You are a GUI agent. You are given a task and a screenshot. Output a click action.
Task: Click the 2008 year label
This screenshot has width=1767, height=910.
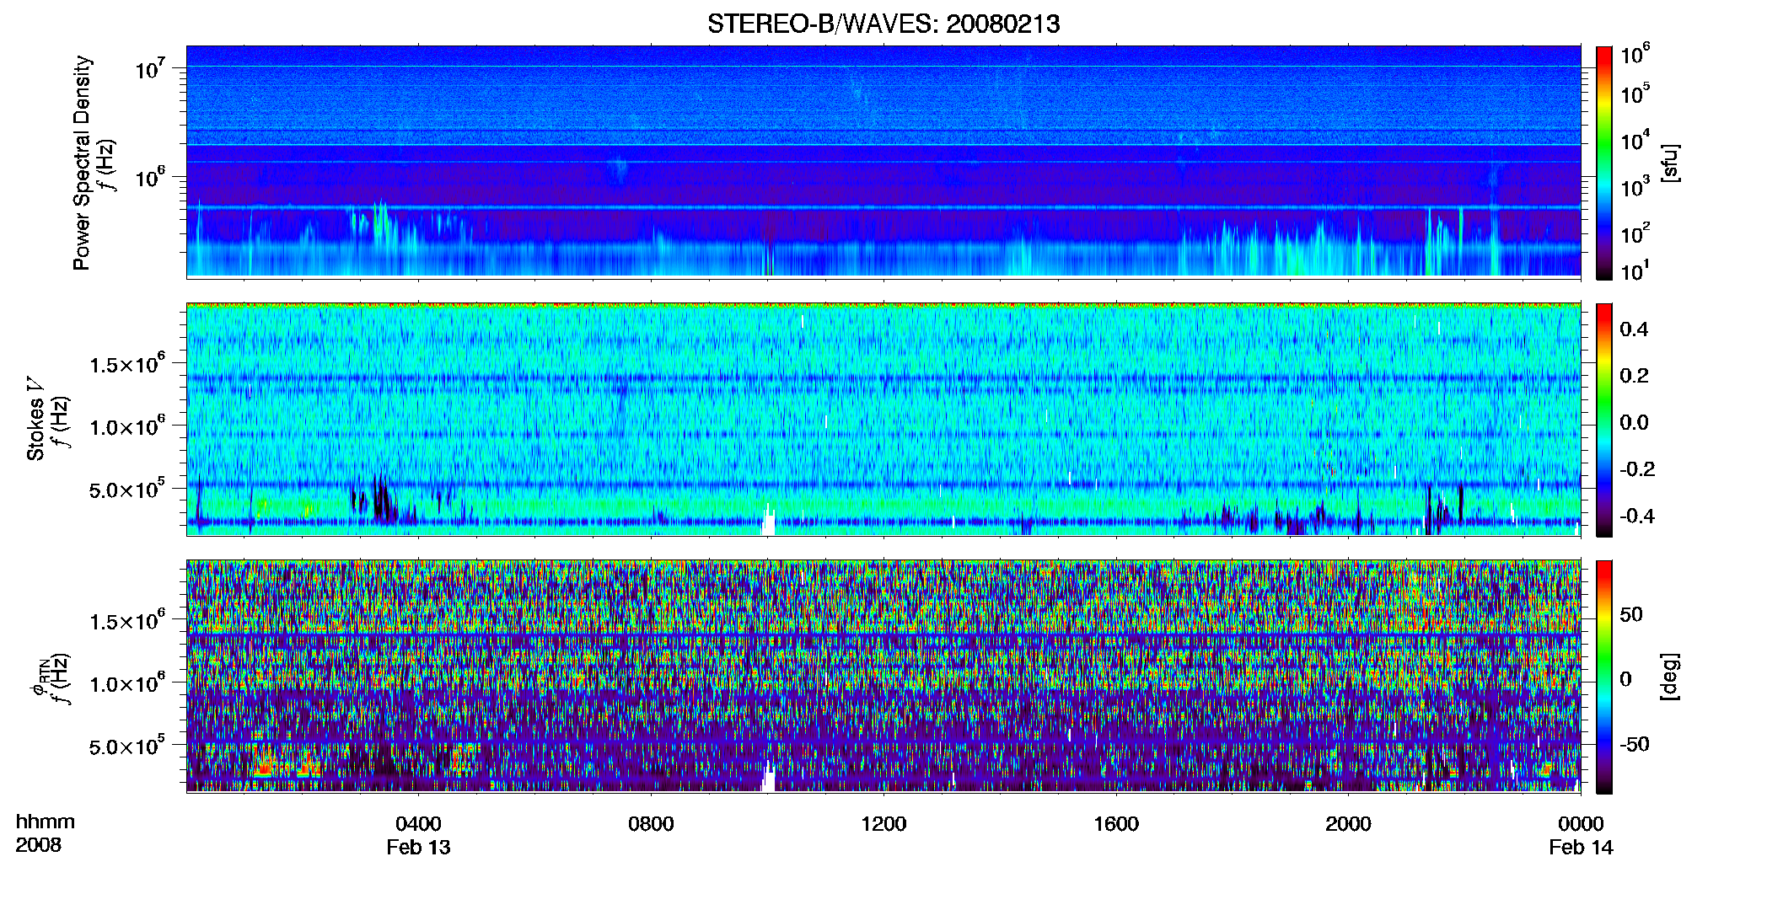(x=38, y=845)
